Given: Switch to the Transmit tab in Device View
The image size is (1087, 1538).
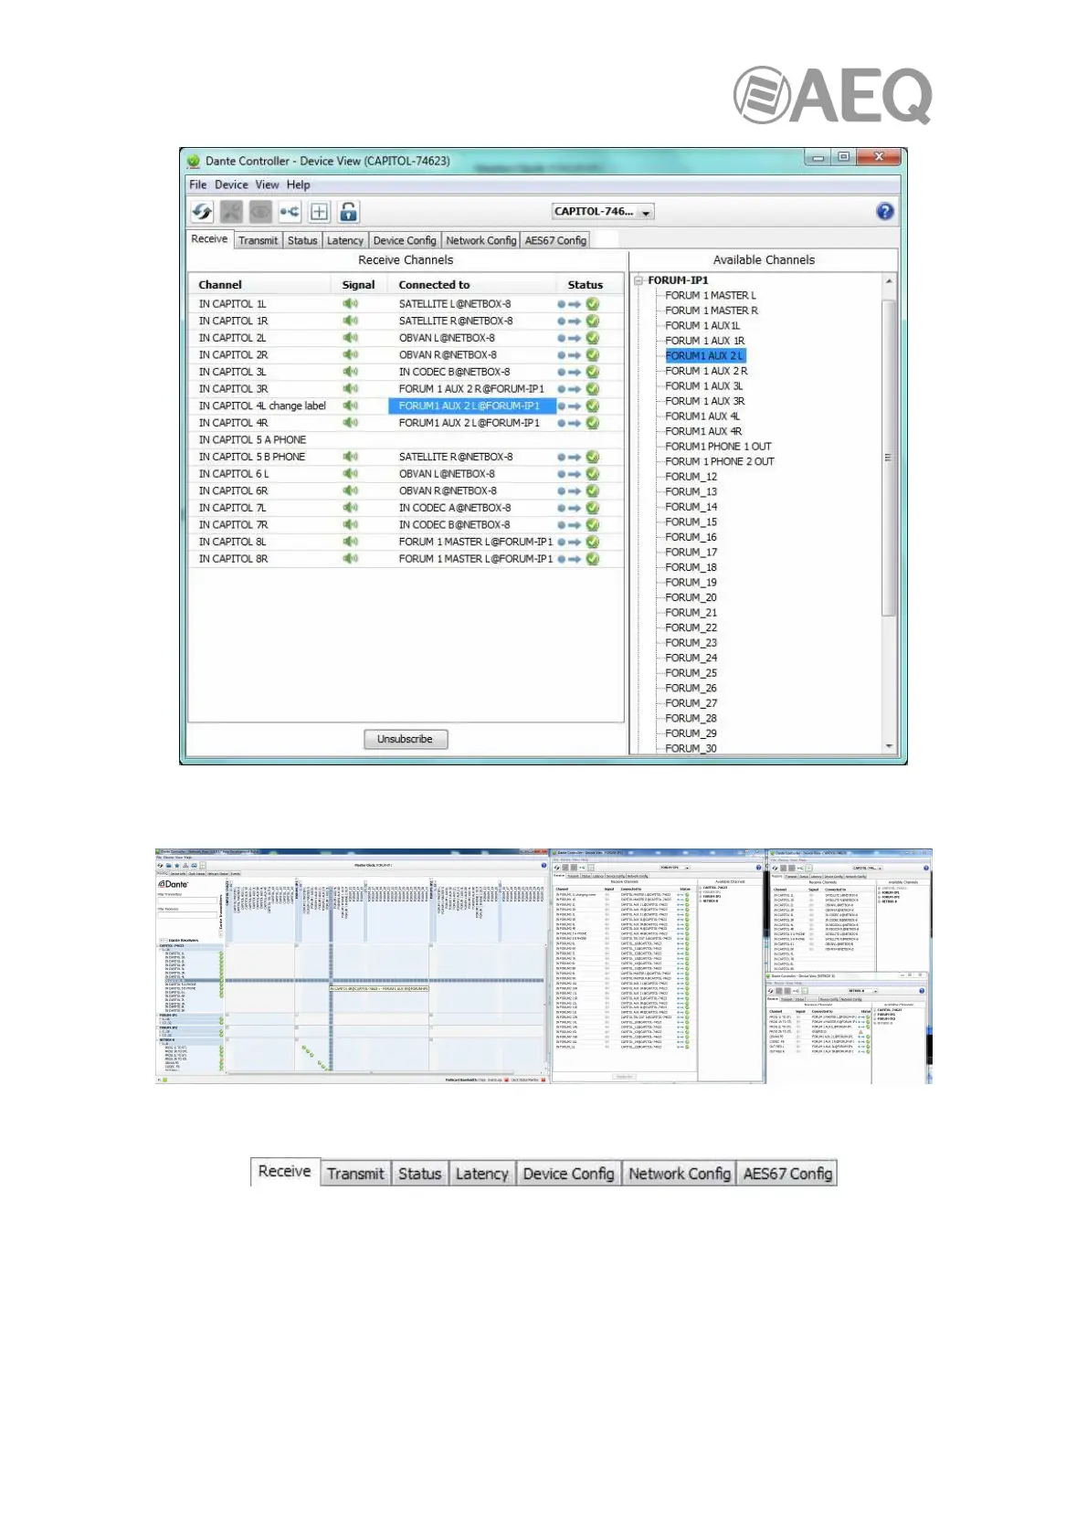Looking at the screenshot, I should coord(258,240).
